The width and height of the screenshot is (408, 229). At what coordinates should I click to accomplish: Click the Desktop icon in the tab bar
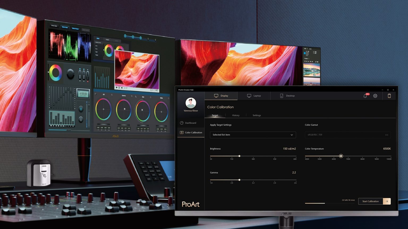coord(282,96)
